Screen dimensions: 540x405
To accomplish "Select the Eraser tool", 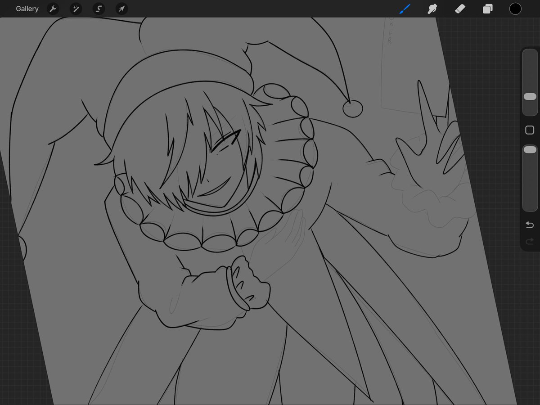I will [460, 9].
